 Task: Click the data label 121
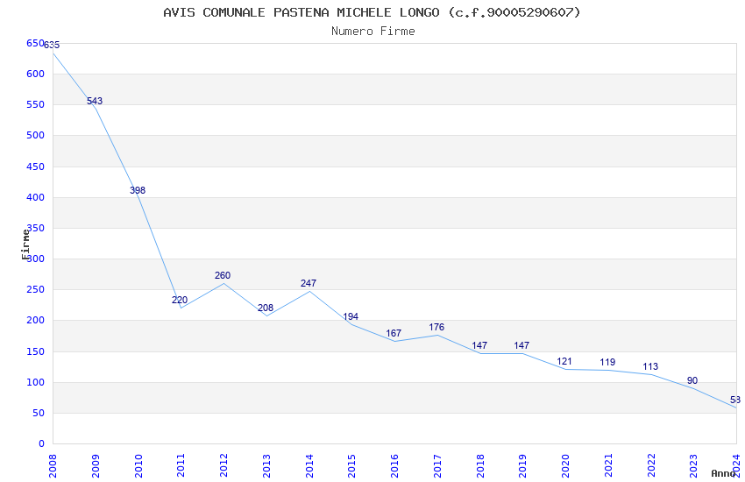[564, 361]
